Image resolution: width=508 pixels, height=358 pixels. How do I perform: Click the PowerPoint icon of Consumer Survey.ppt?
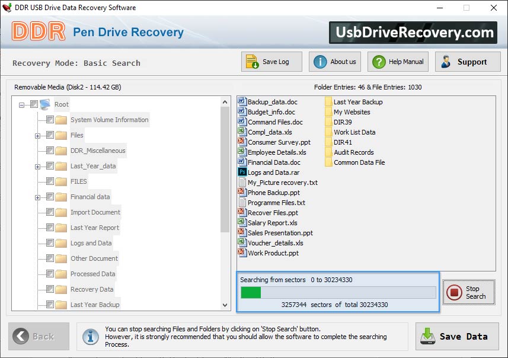242,142
